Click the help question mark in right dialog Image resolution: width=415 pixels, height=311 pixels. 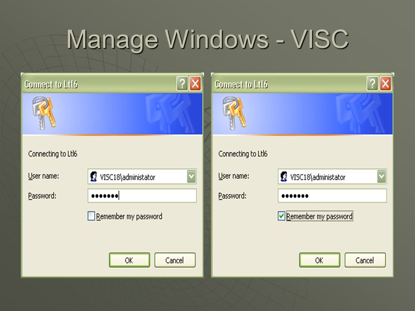[x=372, y=84]
